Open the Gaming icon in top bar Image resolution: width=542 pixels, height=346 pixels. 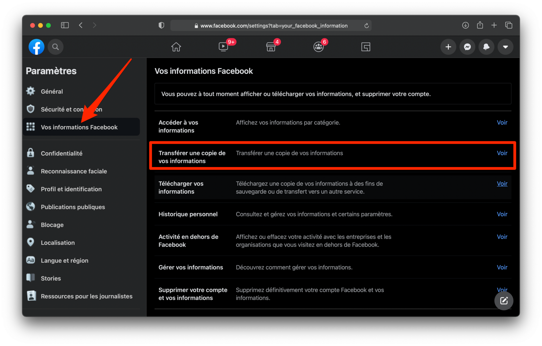tap(366, 47)
